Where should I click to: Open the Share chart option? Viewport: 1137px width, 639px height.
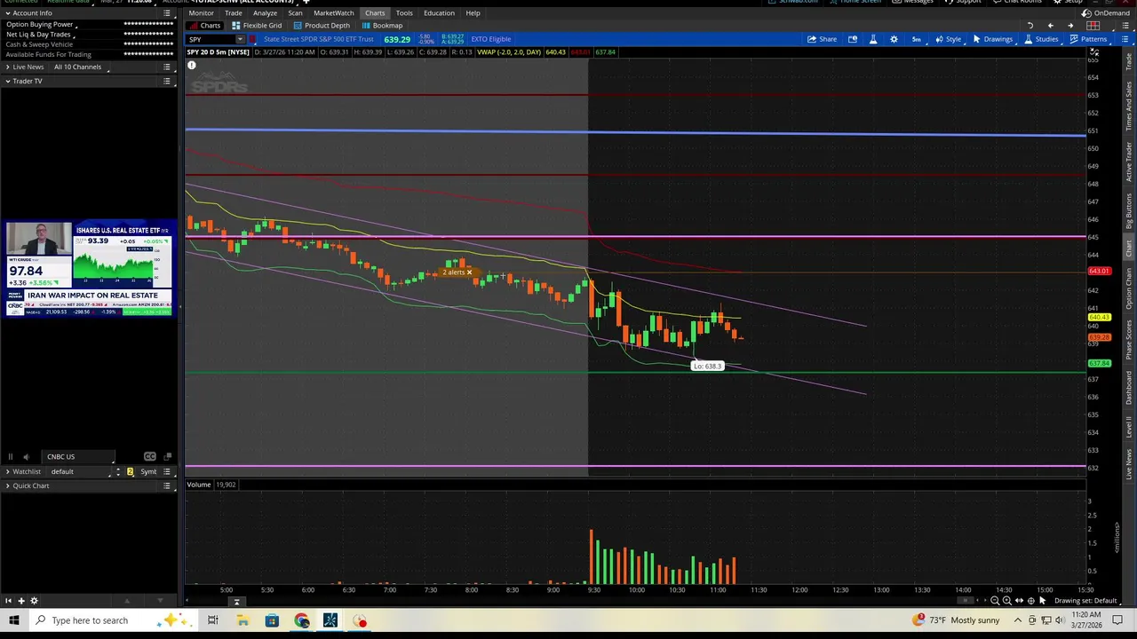(822, 39)
